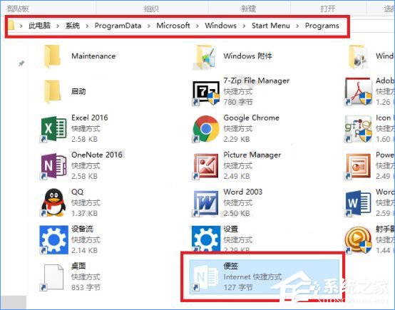Click the 打开 ribbon group label
Image resolution: width=395 pixels, height=310 pixels.
(327, 9)
